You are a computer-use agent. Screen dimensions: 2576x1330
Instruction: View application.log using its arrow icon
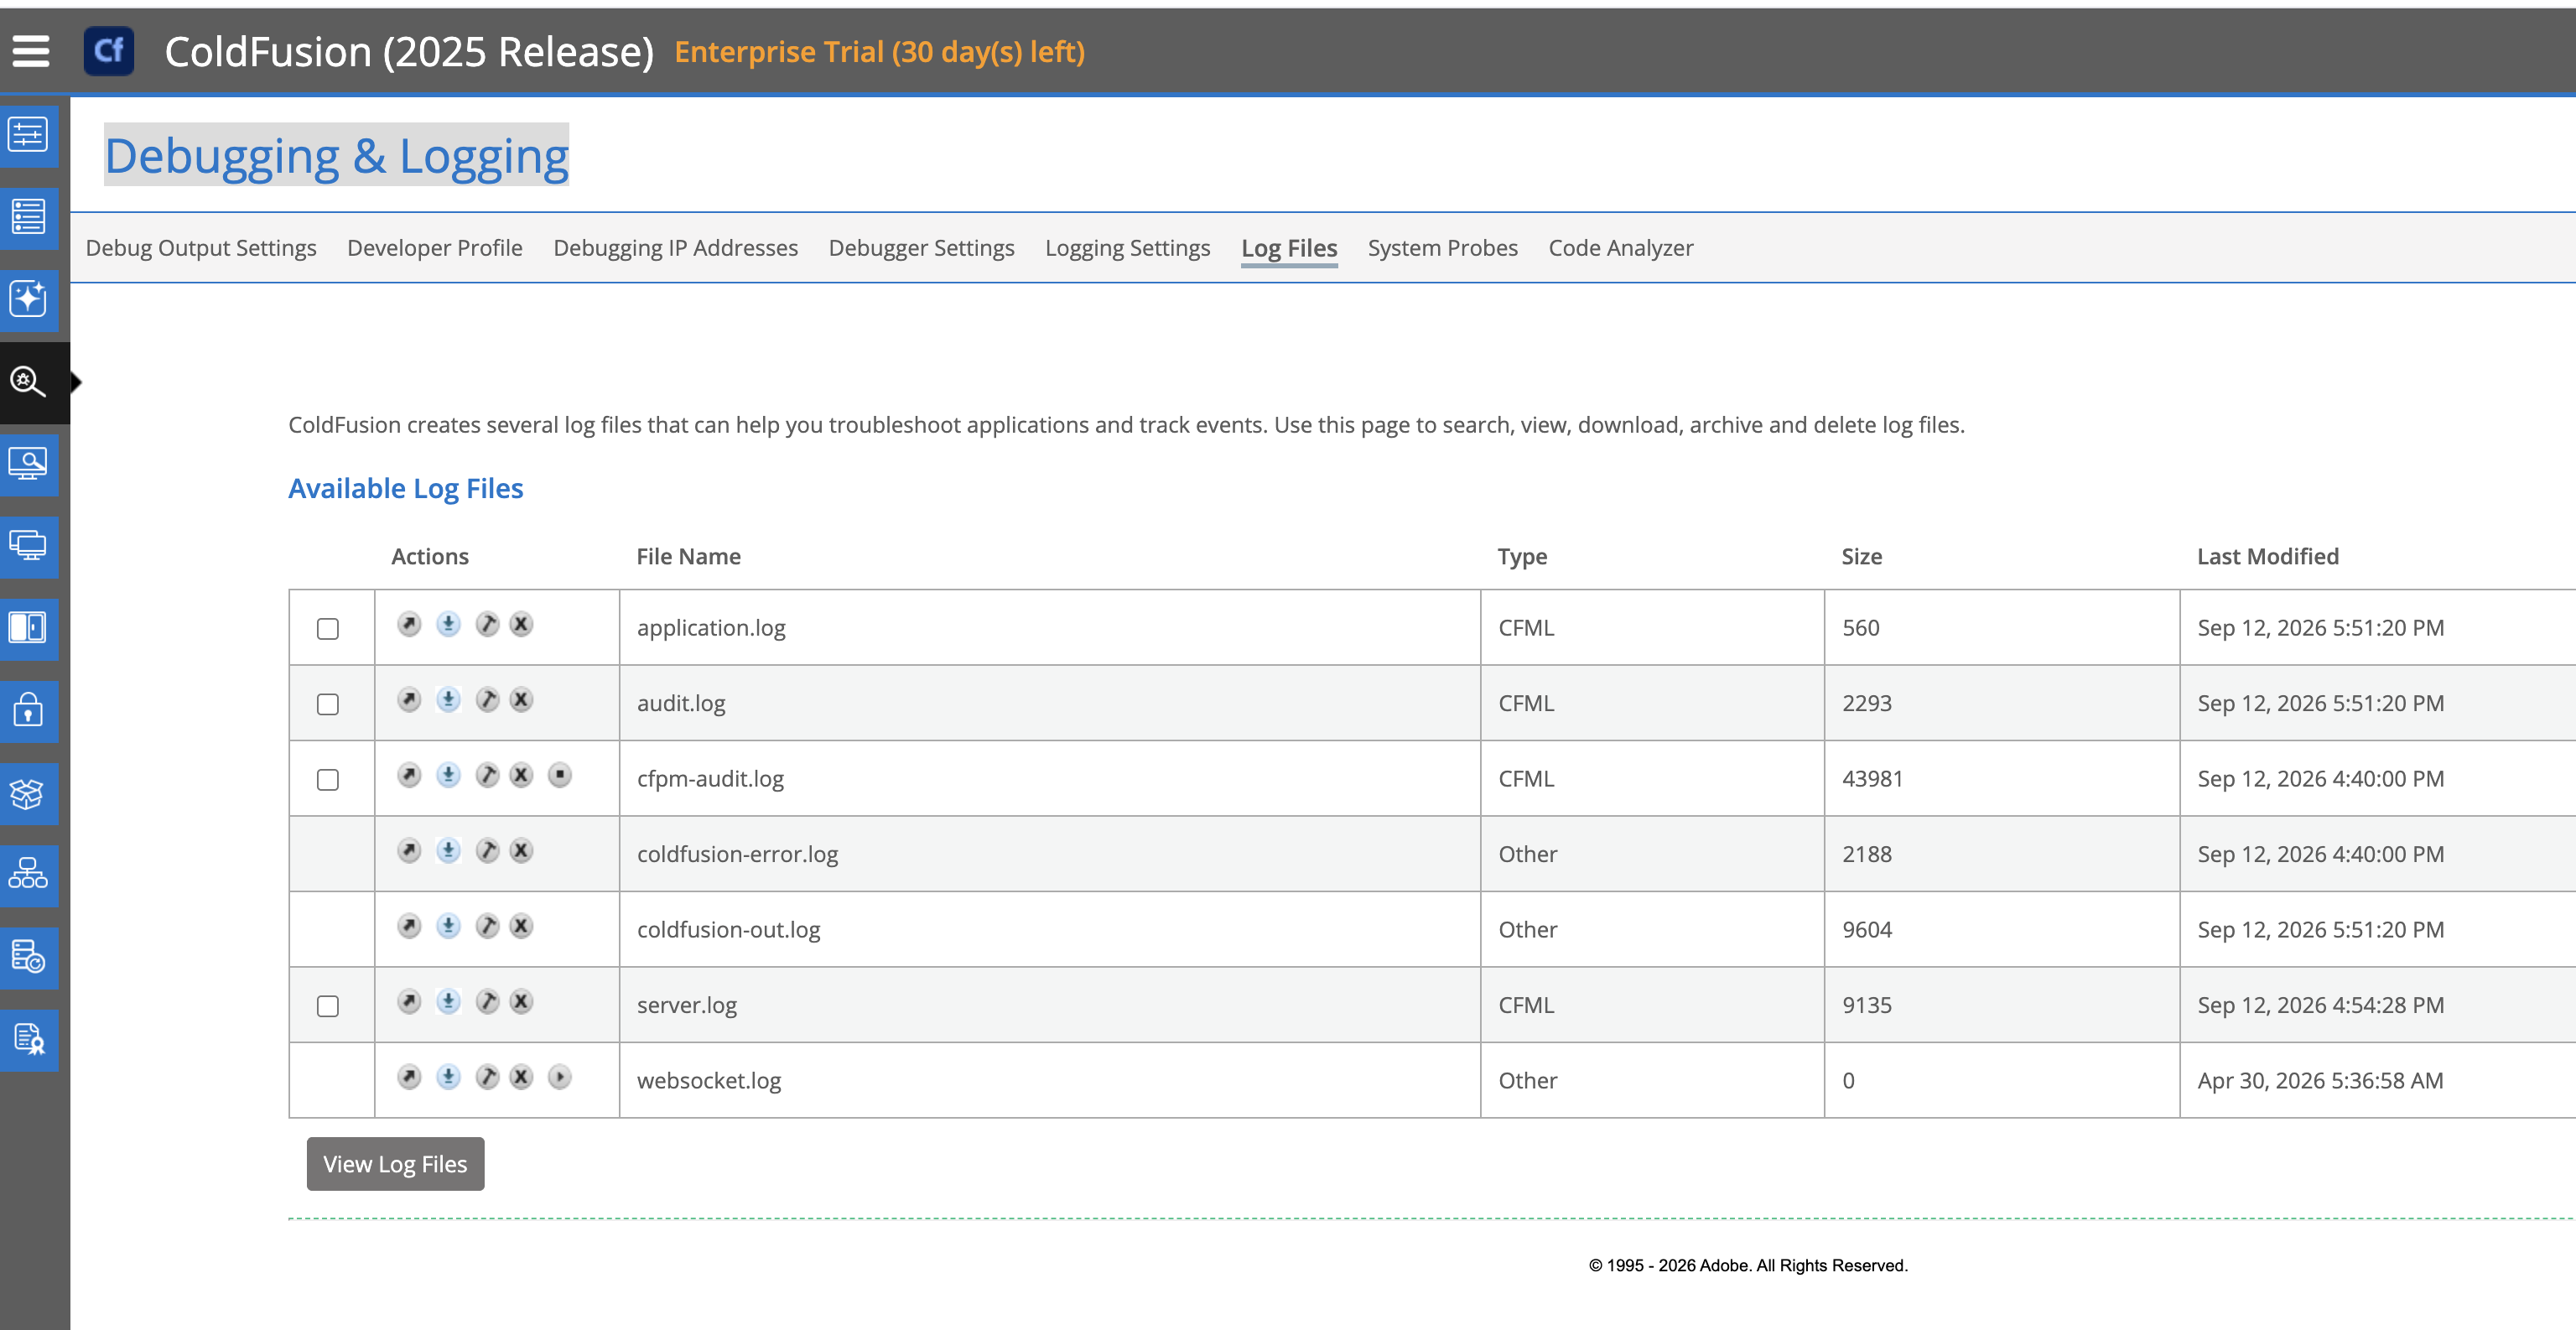coord(409,625)
